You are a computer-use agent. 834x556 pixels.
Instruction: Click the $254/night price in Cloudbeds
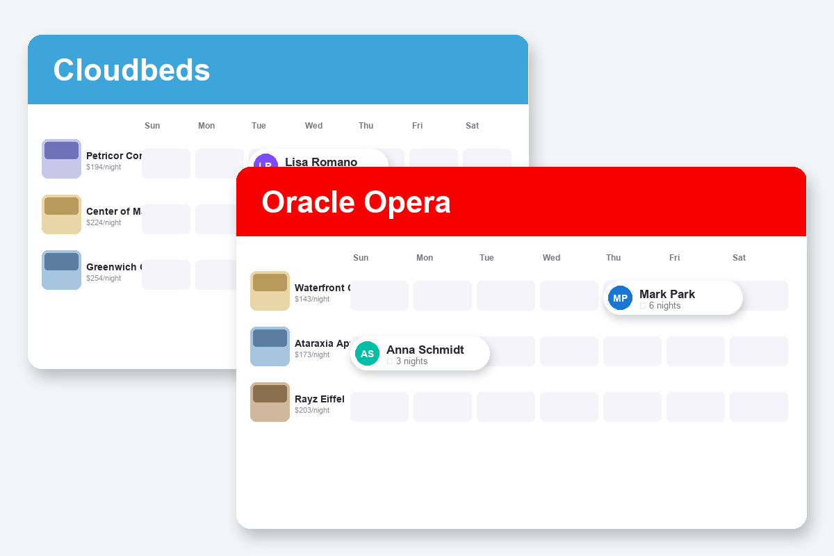point(104,278)
